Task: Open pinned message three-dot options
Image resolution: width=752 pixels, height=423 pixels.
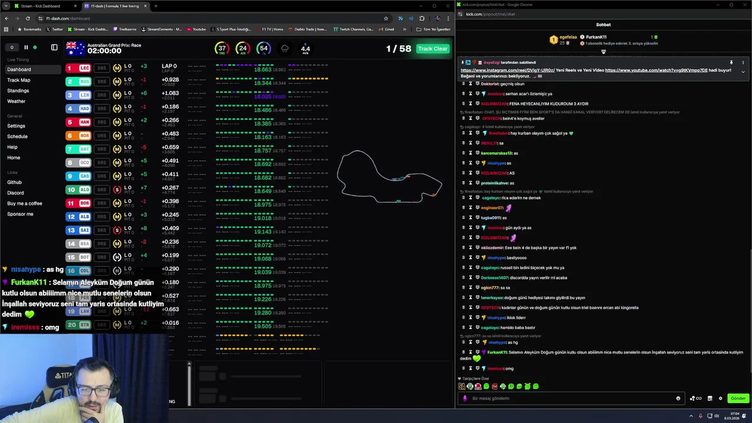Action: (743, 62)
